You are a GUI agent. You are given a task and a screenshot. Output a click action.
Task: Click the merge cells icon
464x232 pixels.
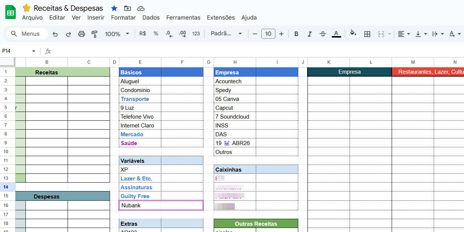point(381,34)
